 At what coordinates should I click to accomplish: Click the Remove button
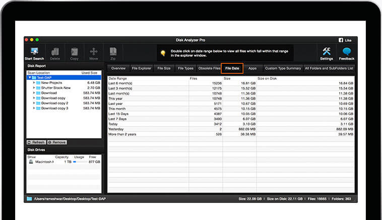pyautogui.click(x=57, y=142)
